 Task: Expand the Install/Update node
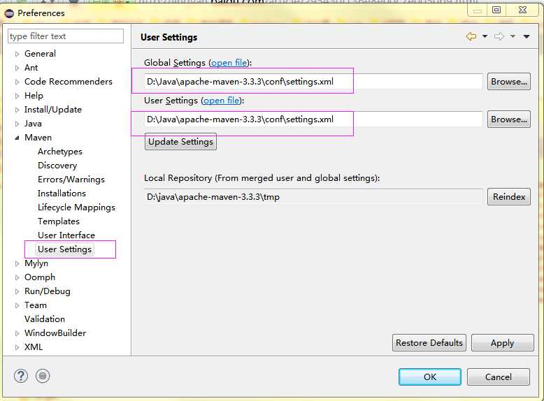[17, 110]
